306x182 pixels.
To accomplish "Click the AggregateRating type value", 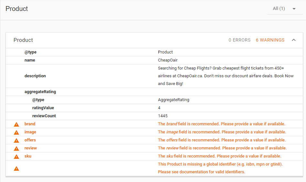I will [174, 100].
